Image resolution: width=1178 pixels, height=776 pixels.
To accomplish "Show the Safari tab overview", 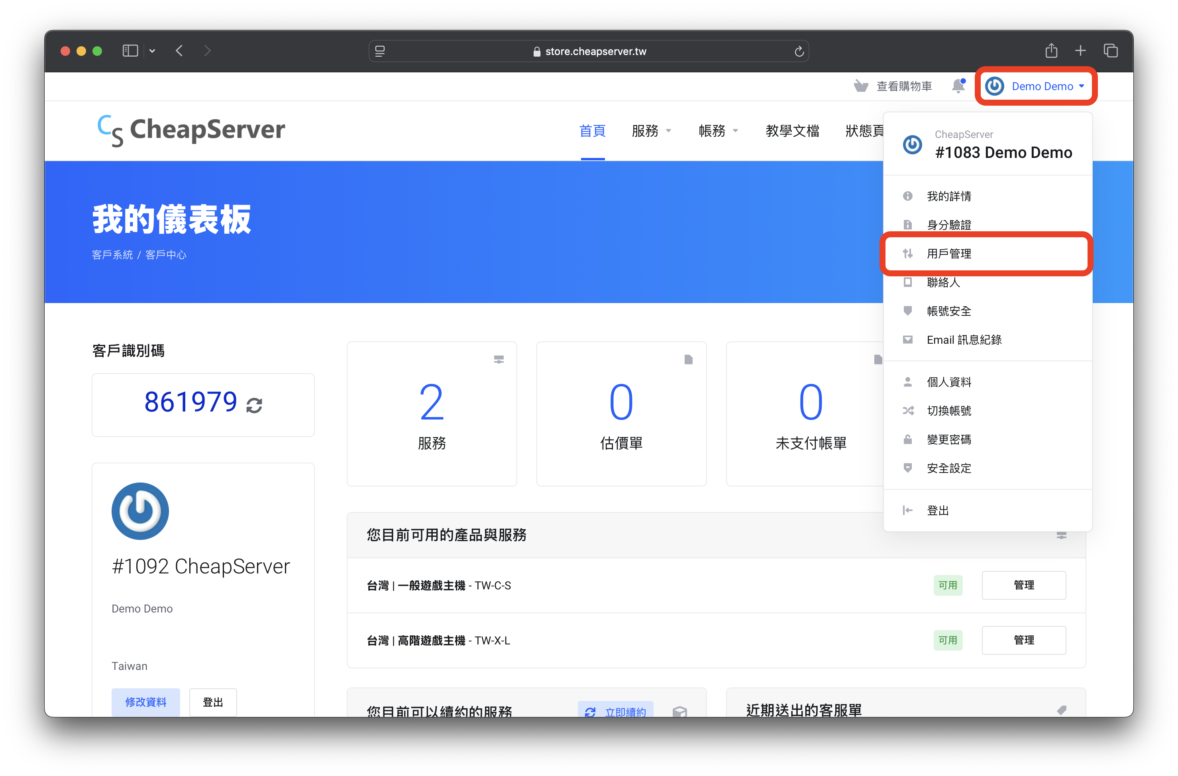I will 1111,51.
